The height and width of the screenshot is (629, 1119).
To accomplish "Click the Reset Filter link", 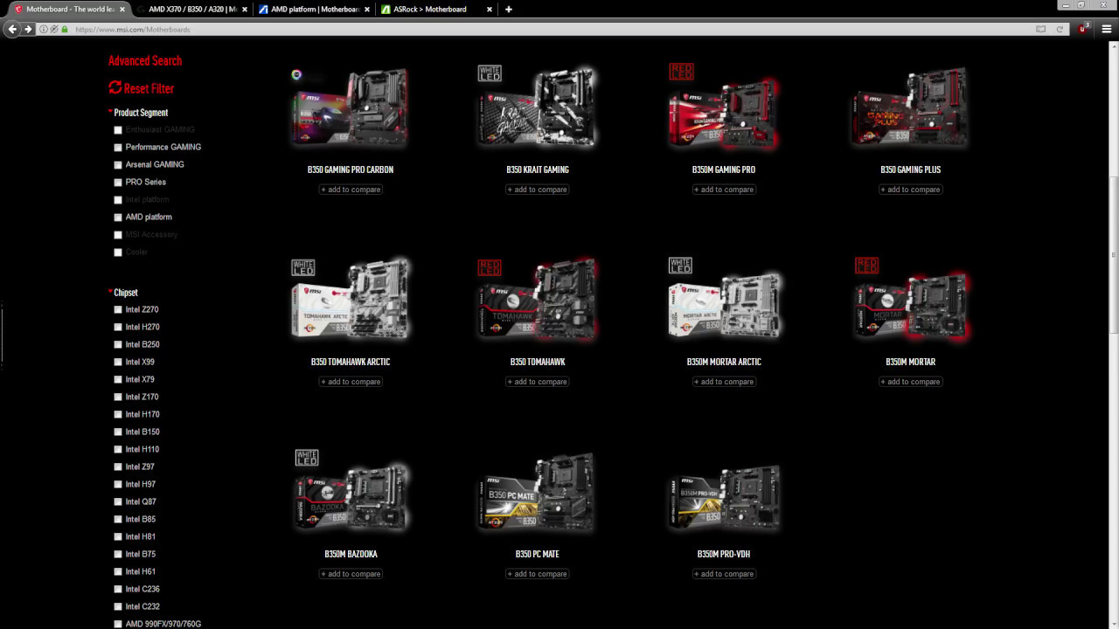I will 149,88.
